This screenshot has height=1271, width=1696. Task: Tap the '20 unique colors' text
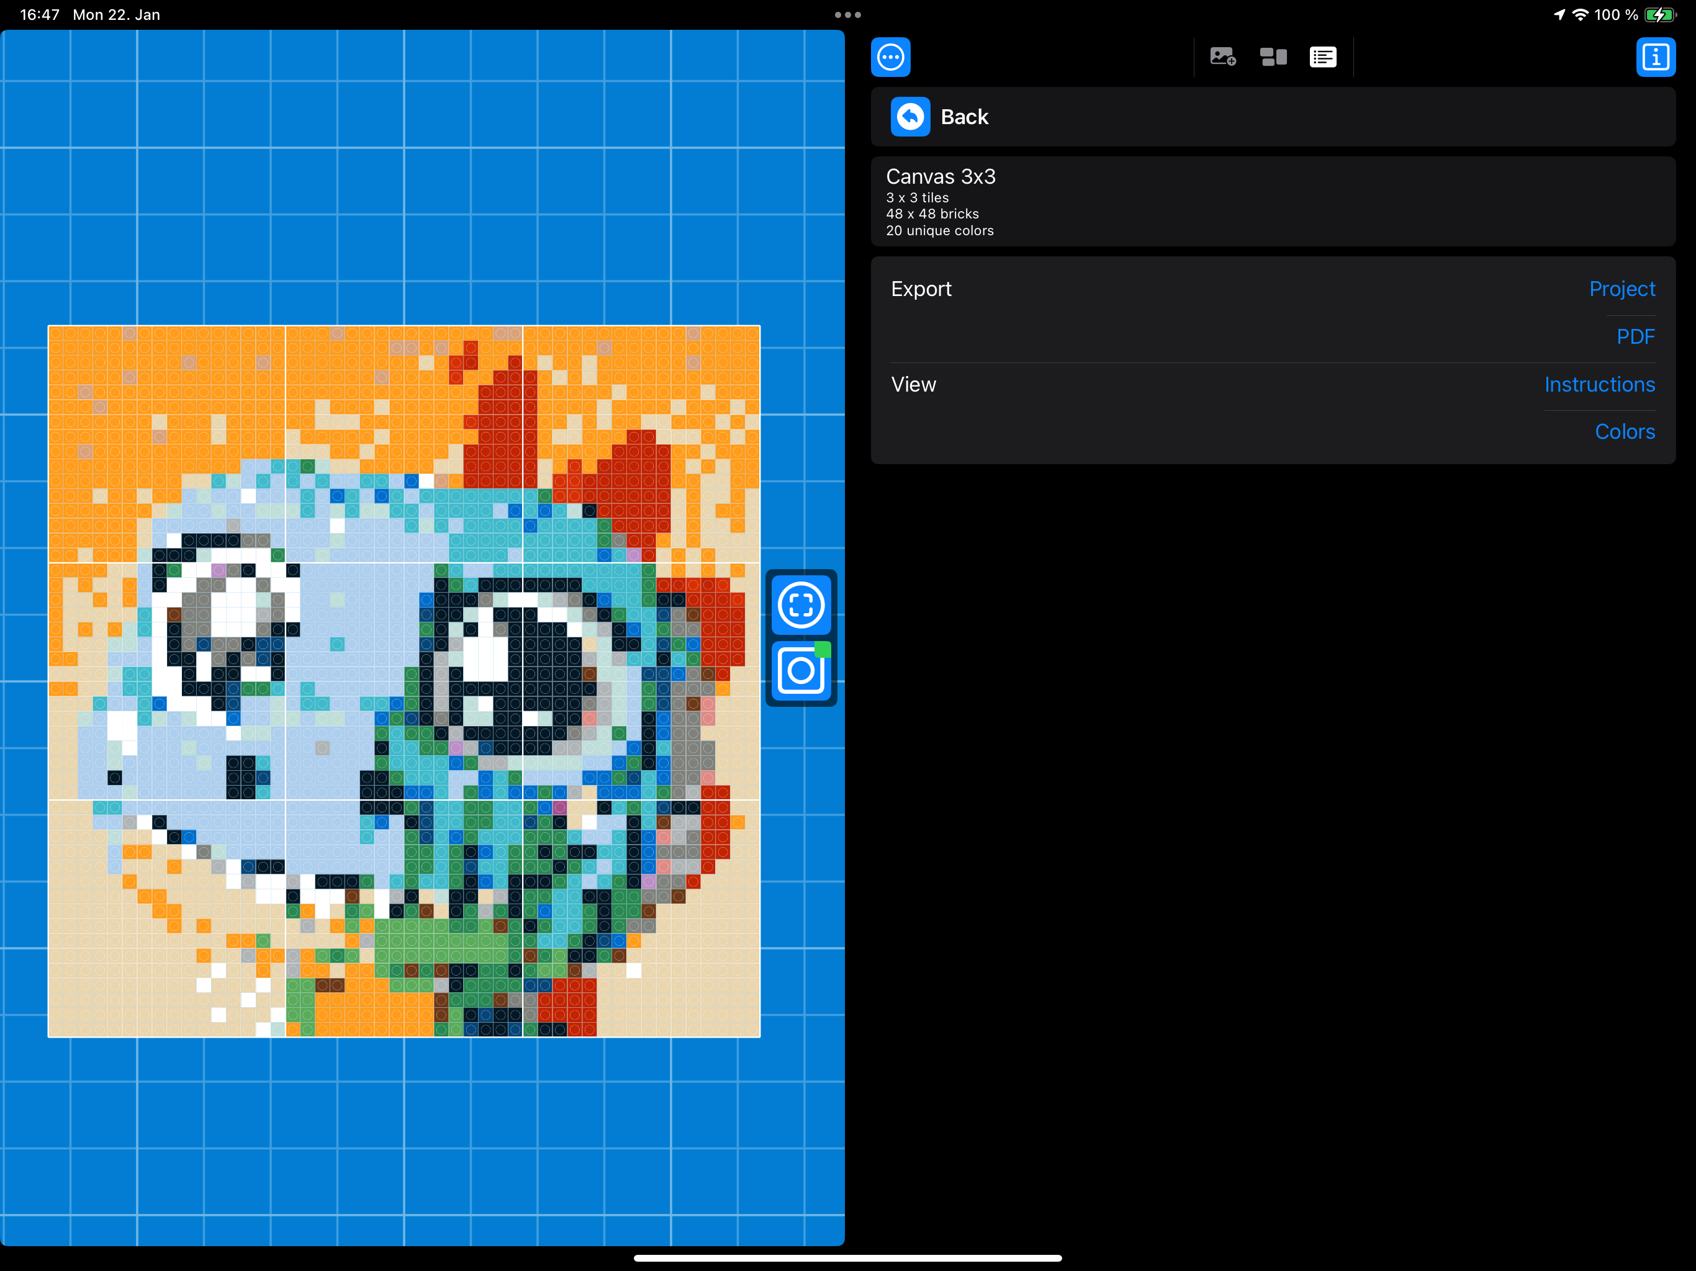[x=939, y=231]
